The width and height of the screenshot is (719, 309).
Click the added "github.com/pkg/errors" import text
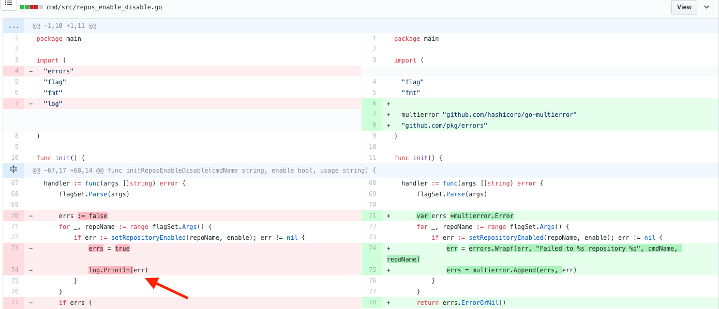444,125
